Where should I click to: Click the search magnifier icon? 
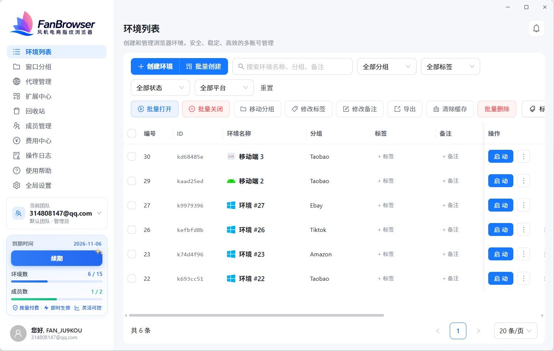click(x=241, y=67)
